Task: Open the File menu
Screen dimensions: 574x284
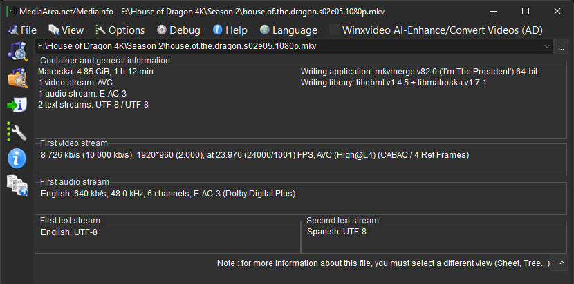Action: (x=21, y=30)
